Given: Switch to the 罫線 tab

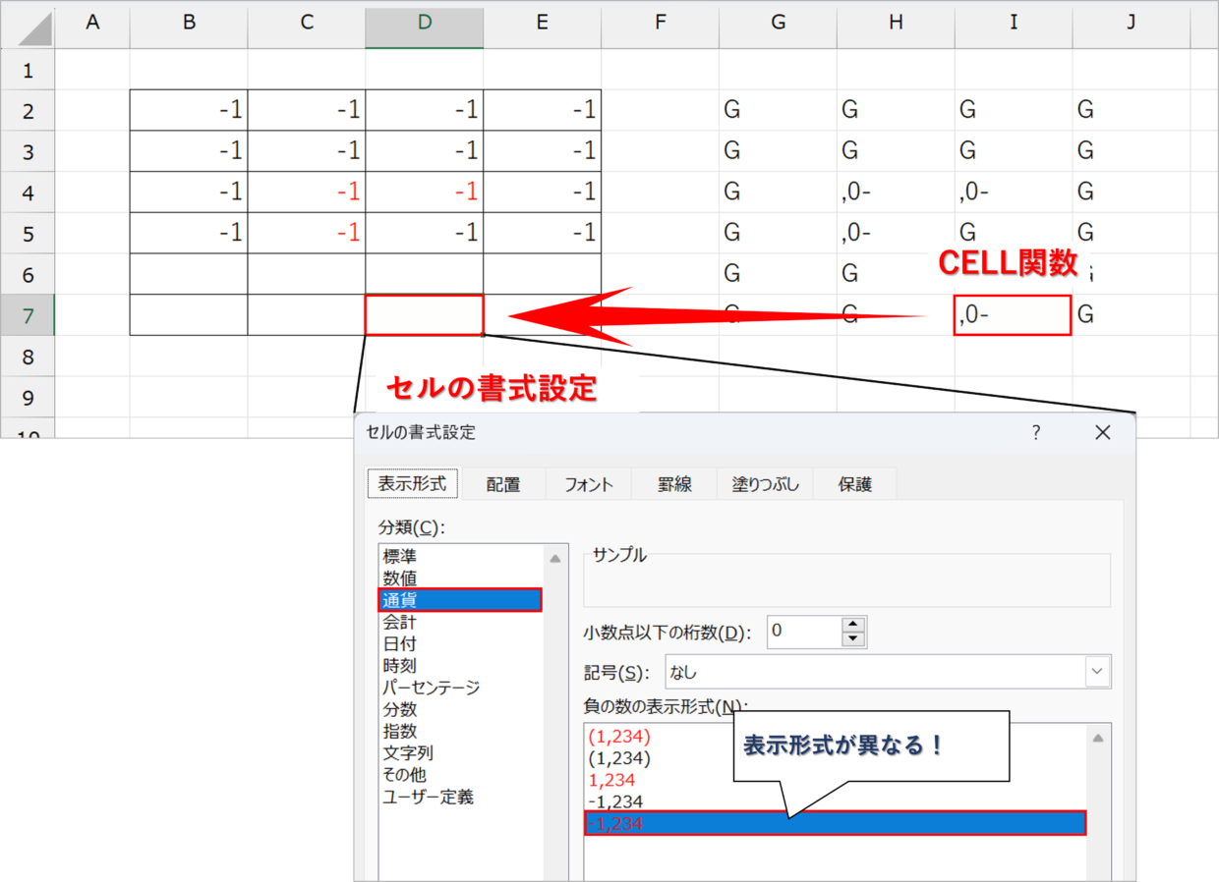Looking at the screenshot, I should [675, 484].
